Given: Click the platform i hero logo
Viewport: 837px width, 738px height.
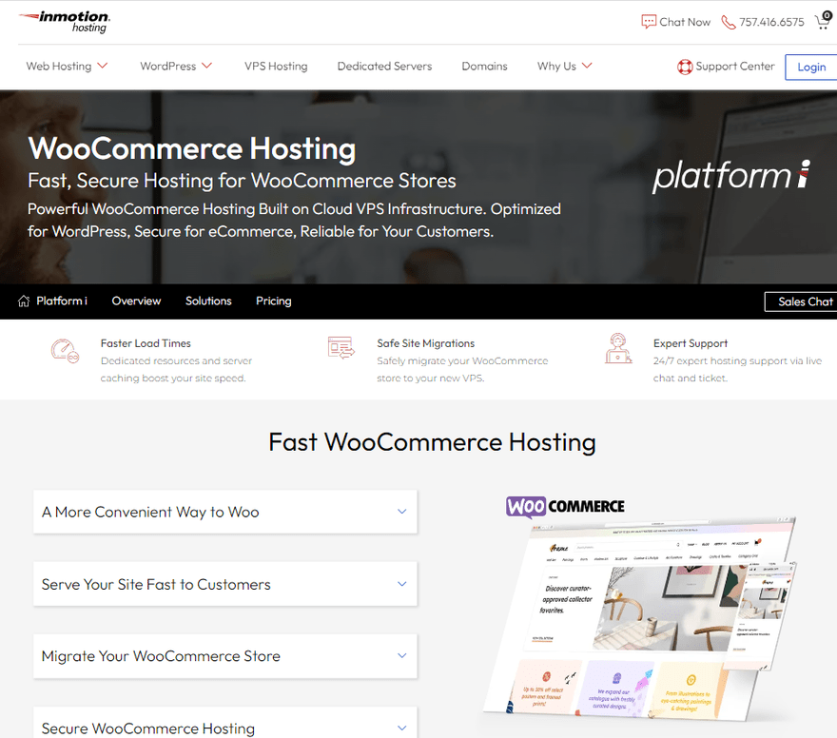Looking at the screenshot, I should [x=731, y=176].
